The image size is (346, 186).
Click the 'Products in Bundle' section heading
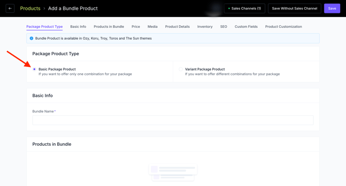tap(52, 144)
